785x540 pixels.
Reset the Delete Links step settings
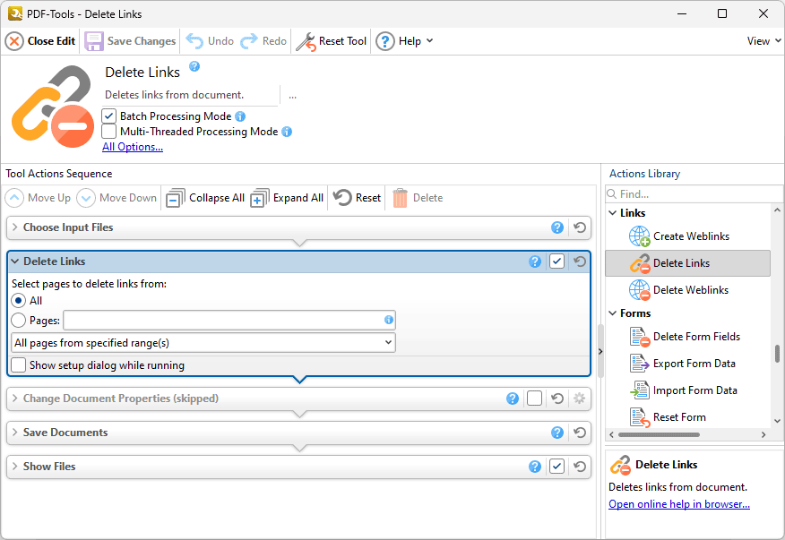(x=580, y=261)
